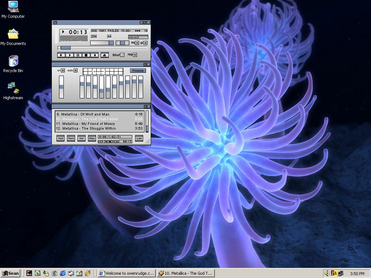The height and width of the screenshot is (278, 371).
Task: Click the song seek position slider
Action: [x=66, y=48]
